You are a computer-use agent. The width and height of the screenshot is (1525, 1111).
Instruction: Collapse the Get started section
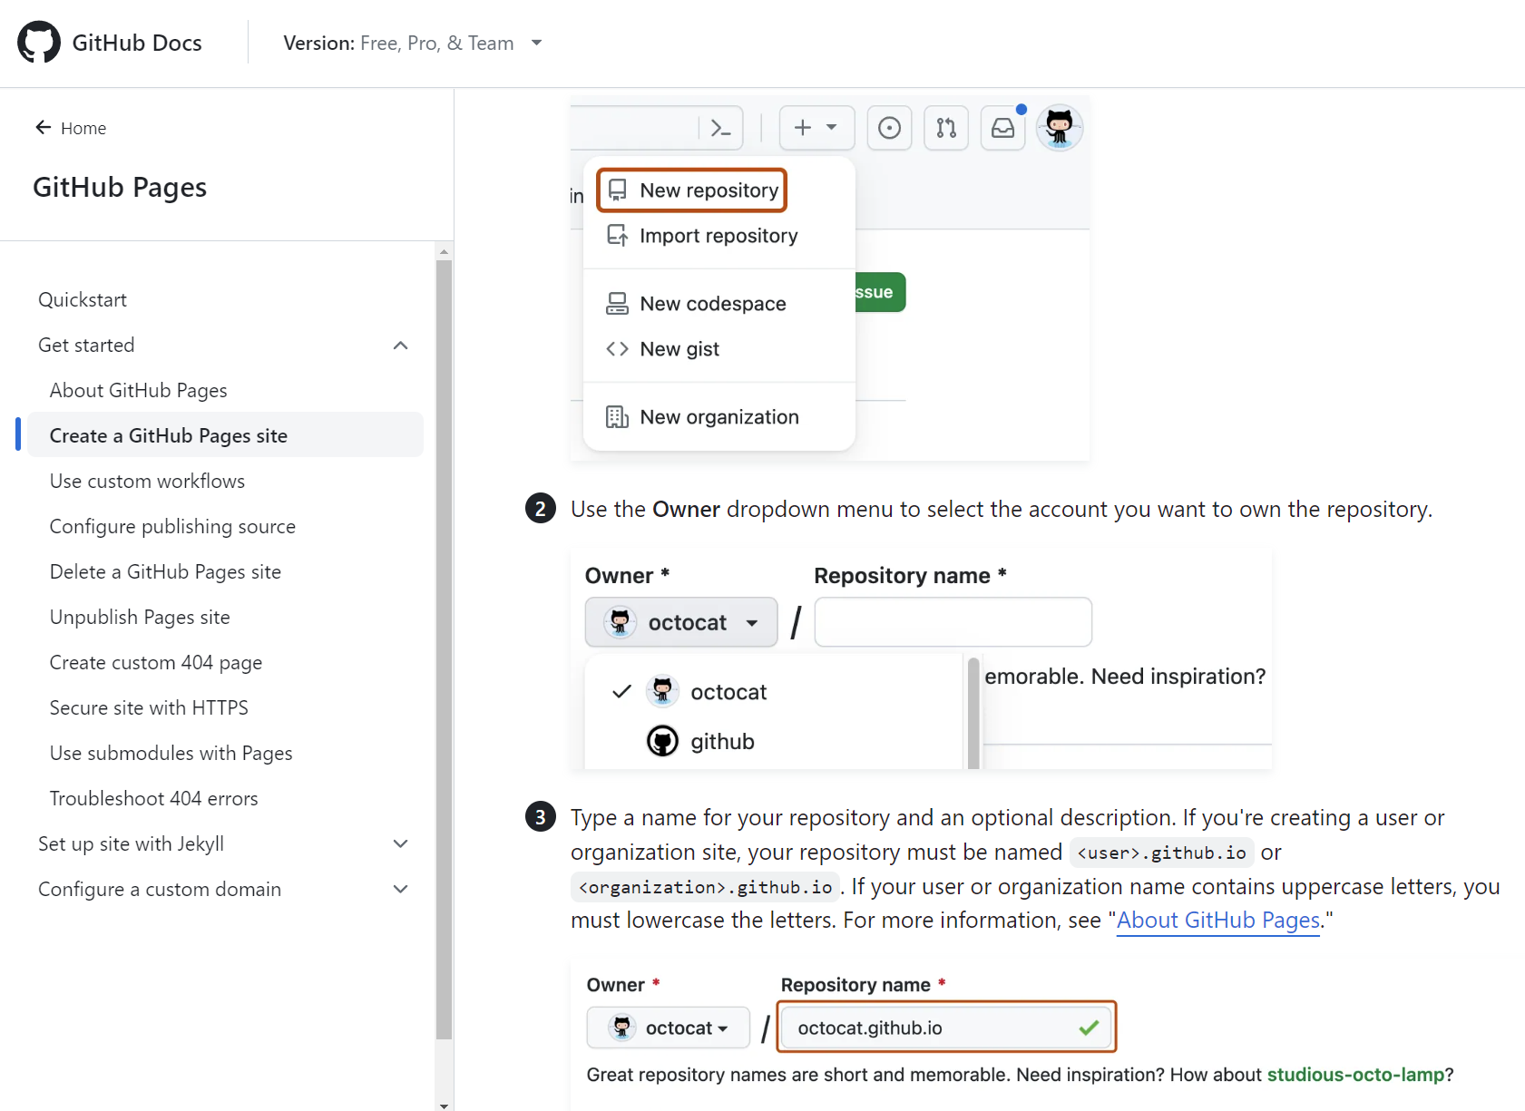(400, 346)
